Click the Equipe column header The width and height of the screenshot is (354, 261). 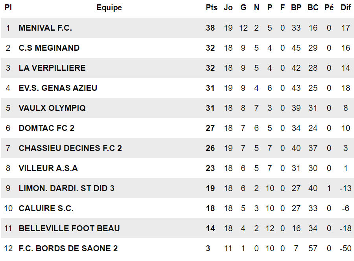tap(109, 7)
